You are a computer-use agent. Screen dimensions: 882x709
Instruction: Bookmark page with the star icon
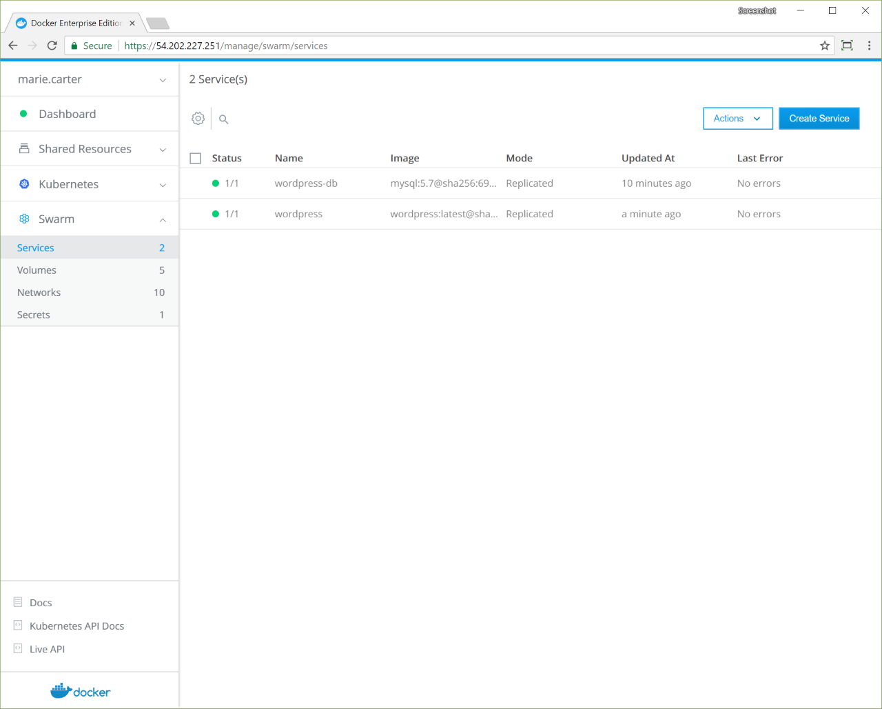[824, 46]
